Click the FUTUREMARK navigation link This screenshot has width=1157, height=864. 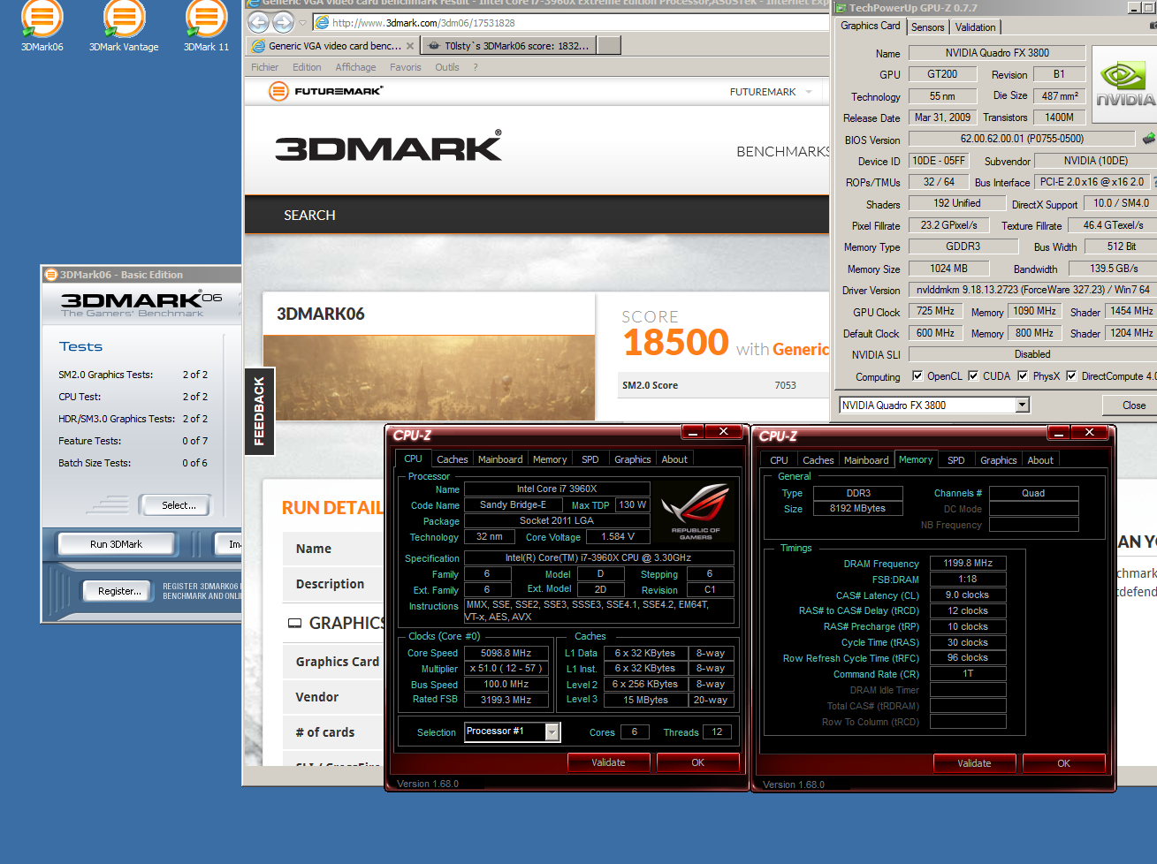click(763, 92)
